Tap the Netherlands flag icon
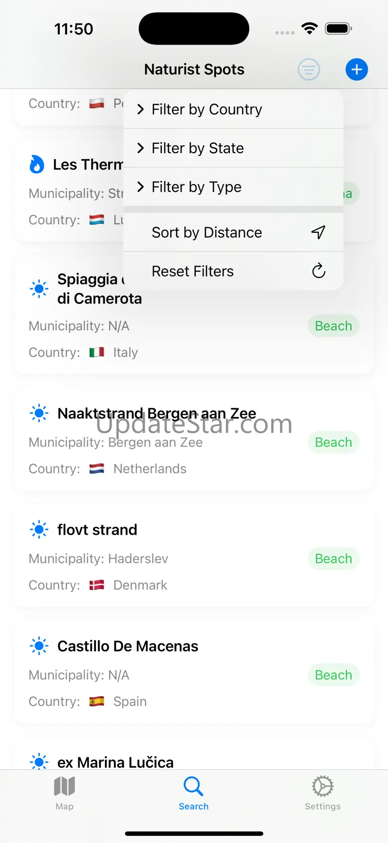This screenshot has height=843, width=388. (97, 468)
